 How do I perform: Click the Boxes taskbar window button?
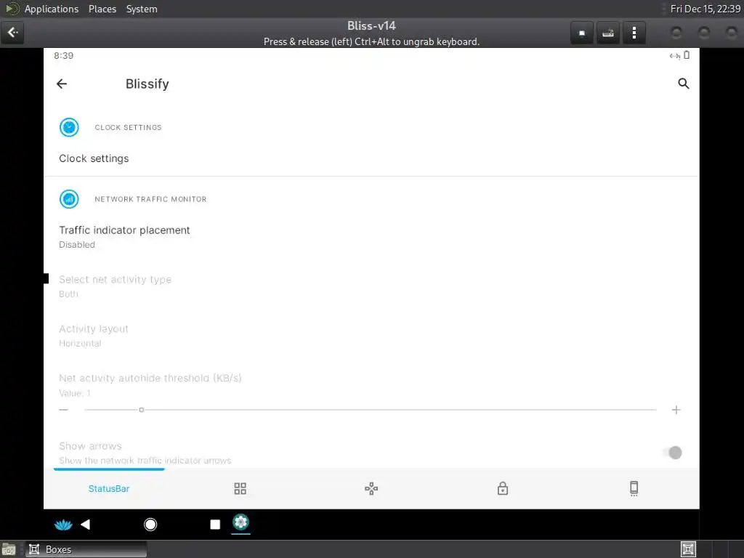pyautogui.click(x=86, y=549)
